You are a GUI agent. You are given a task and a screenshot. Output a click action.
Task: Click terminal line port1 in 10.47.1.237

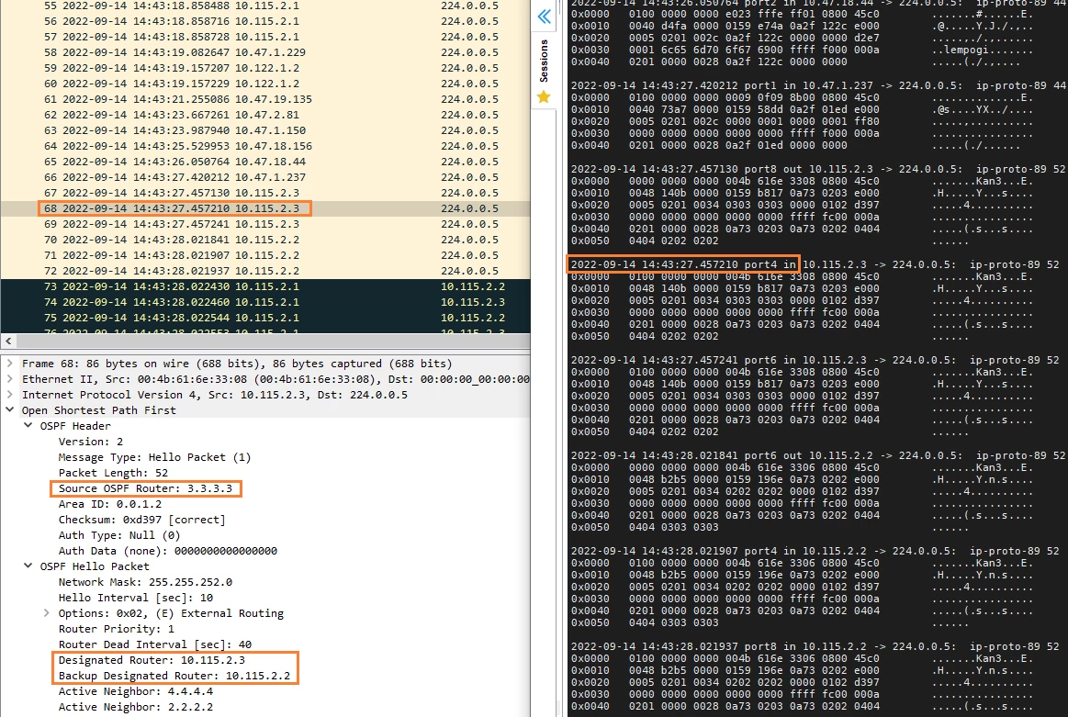pyautogui.click(x=818, y=85)
